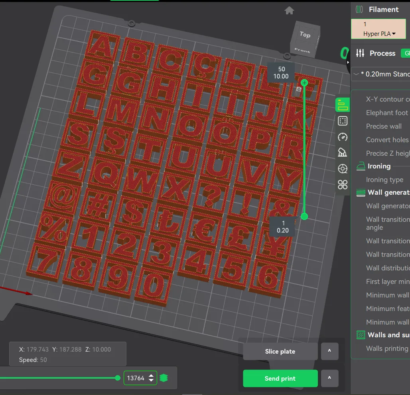410x395 pixels.
Task: Click the Slice plate button
Action: (280, 352)
